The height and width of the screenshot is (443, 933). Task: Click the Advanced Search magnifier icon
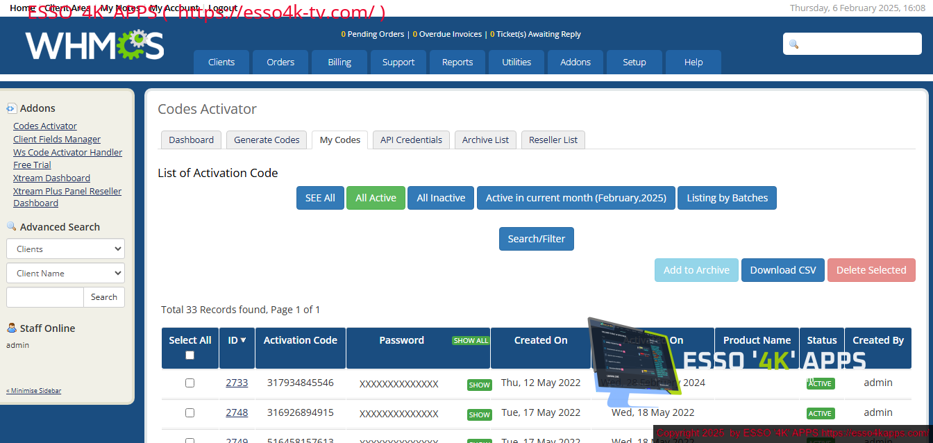11,226
